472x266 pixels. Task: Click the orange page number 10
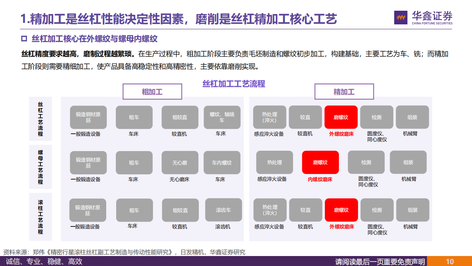coord(450,262)
